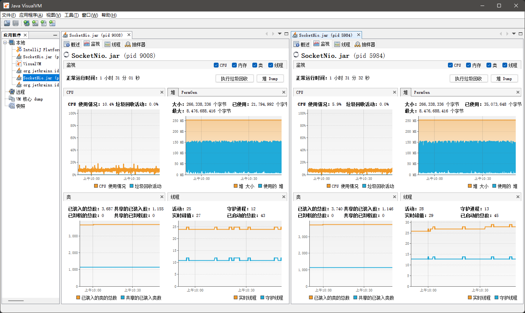Close the 类 chart in pid 9008 panel
Viewport: 525px width, 313px height.
pyautogui.click(x=162, y=197)
